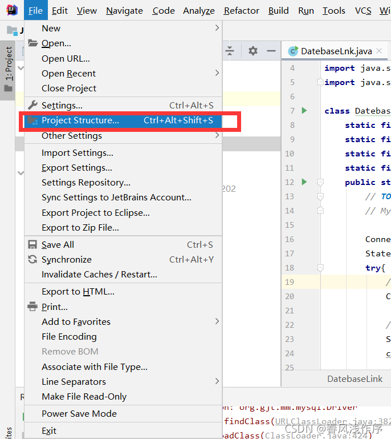Click the try keyword on line 18
391x439 pixels.
pyautogui.click(x=373, y=268)
